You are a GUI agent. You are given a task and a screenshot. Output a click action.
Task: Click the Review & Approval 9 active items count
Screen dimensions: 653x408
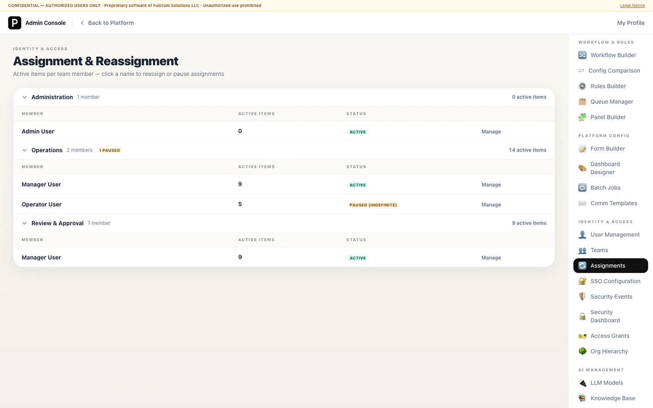(529, 223)
